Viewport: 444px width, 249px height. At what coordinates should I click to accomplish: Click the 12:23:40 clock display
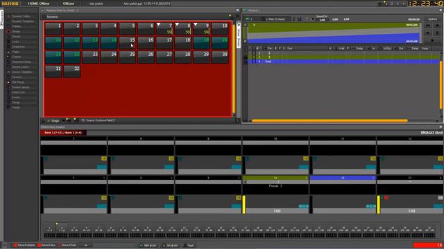(x=425, y=3)
